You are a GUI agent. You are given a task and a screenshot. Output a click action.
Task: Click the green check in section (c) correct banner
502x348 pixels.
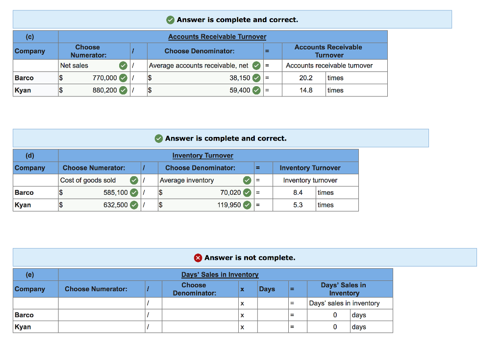pos(170,20)
